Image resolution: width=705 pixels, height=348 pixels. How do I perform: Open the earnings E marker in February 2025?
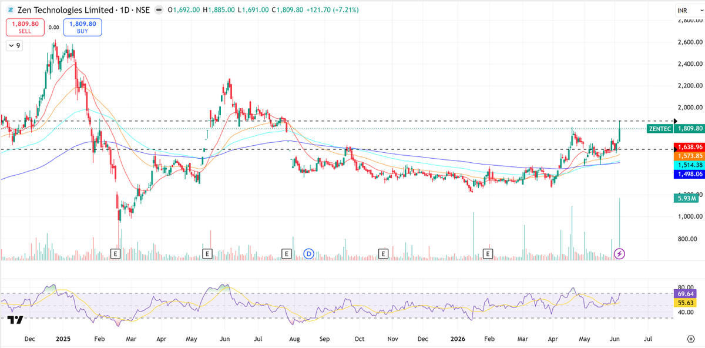click(x=116, y=253)
